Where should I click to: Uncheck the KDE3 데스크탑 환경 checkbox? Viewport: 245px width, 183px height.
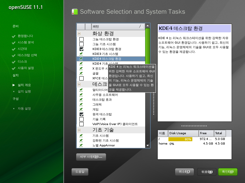pos(81,49)
